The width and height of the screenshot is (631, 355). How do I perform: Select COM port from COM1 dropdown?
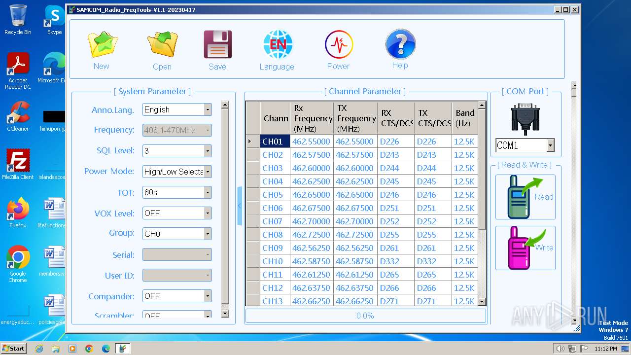click(x=525, y=145)
